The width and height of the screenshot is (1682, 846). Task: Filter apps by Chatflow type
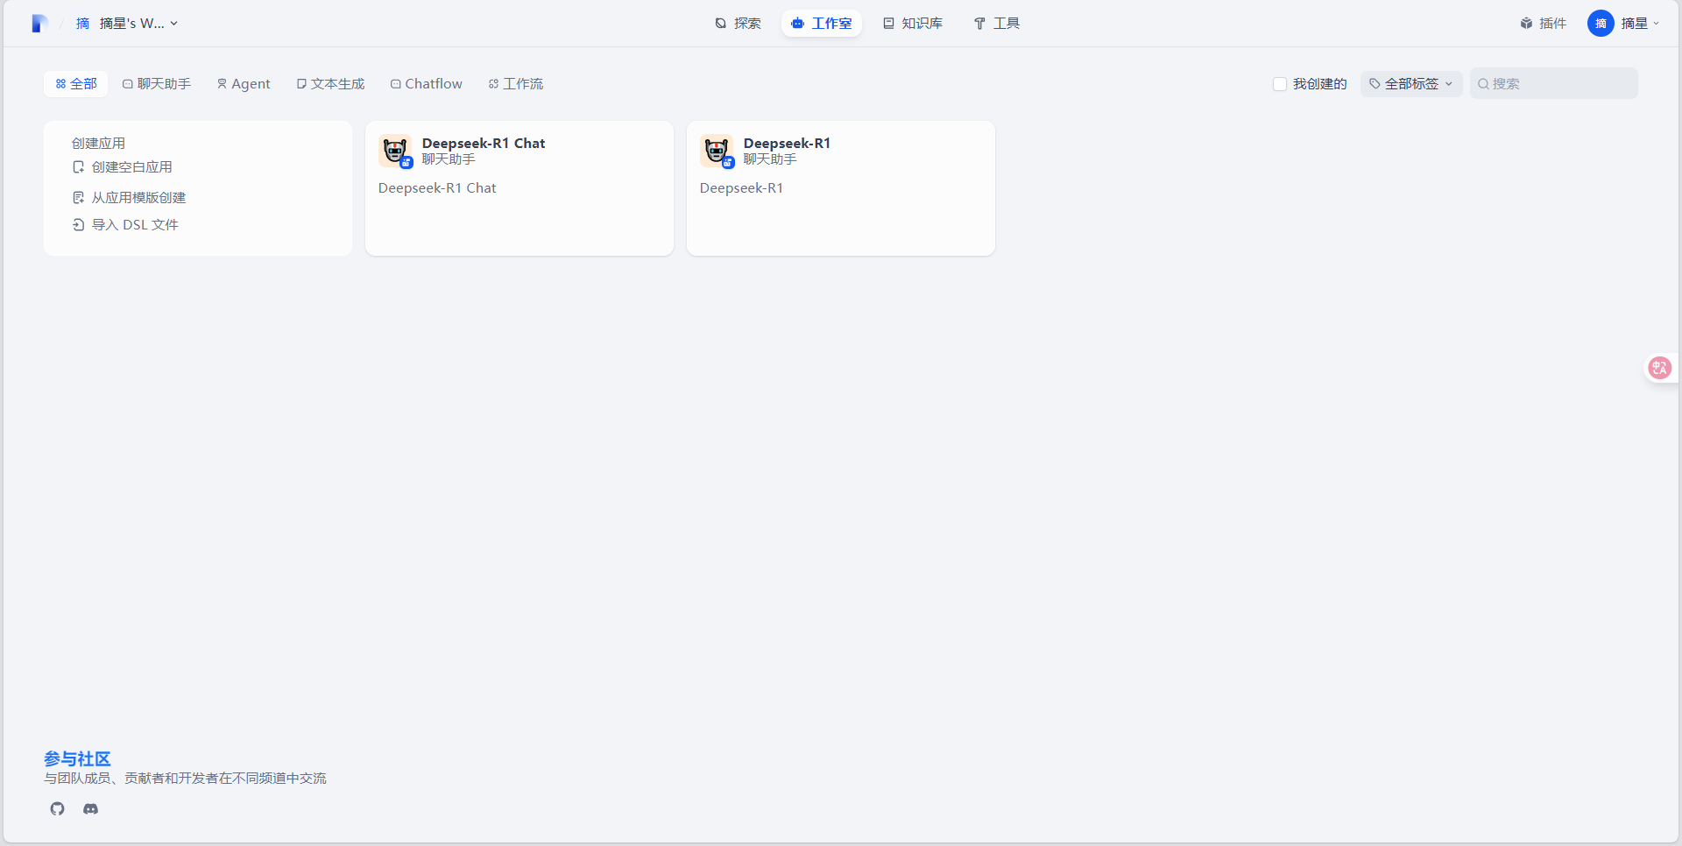click(427, 84)
